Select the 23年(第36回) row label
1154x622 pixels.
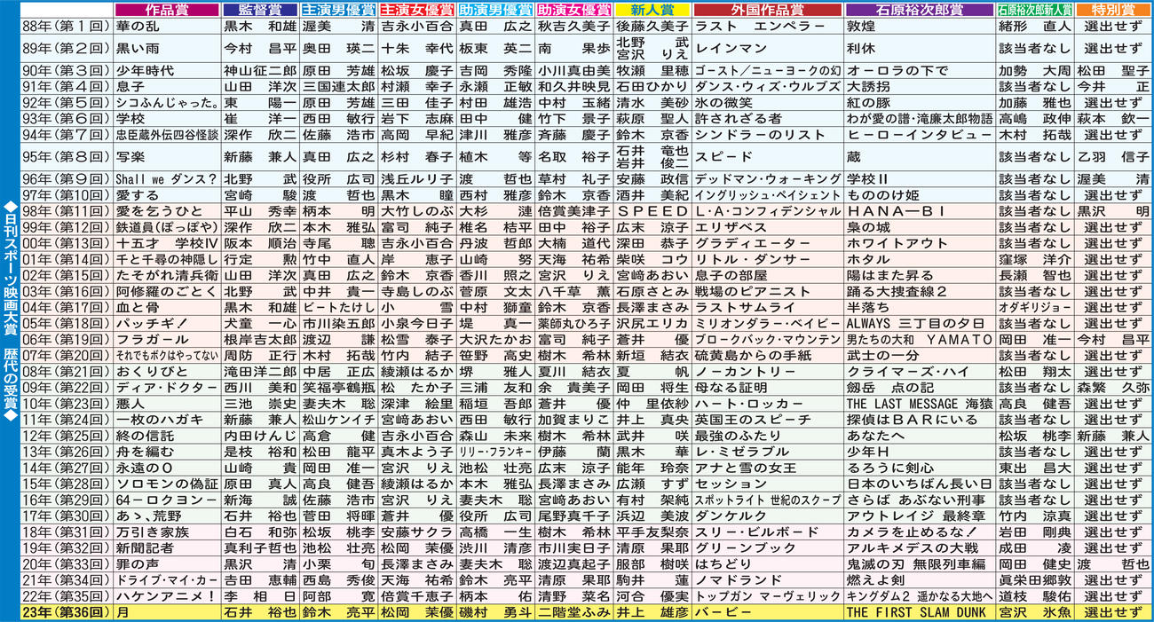(67, 611)
